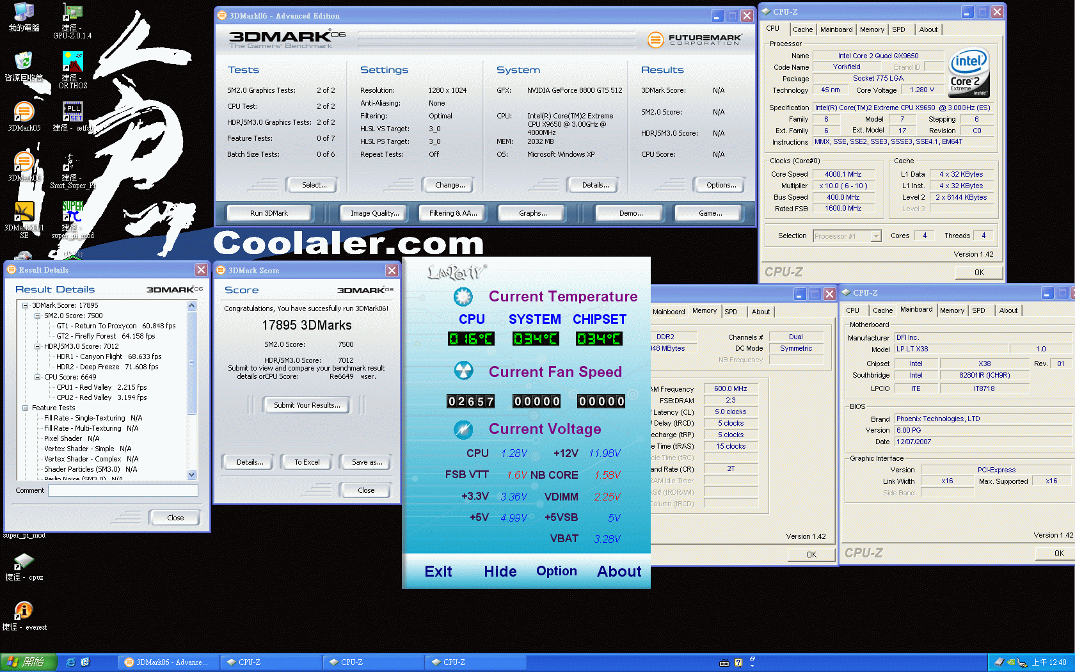Click the Internet Explorer quick launch icon
1075x672 pixels.
coord(70,662)
